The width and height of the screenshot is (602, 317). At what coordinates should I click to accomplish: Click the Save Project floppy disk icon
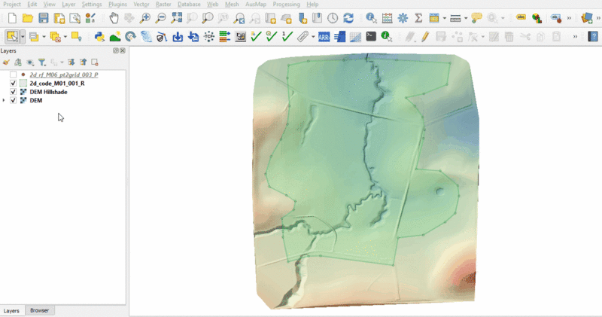coord(43,18)
